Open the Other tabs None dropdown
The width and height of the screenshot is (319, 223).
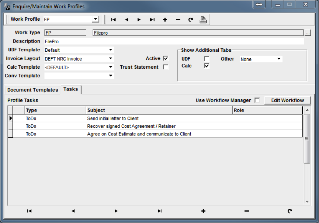tap(279, 59)
